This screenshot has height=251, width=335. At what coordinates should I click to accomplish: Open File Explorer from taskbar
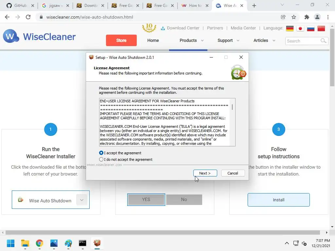25,243
